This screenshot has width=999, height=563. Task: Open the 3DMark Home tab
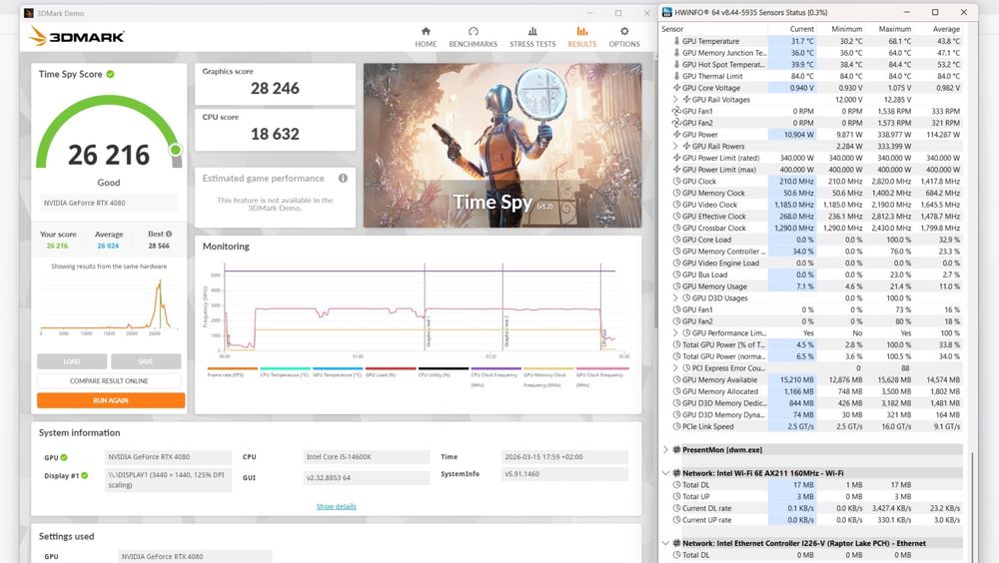426,37
